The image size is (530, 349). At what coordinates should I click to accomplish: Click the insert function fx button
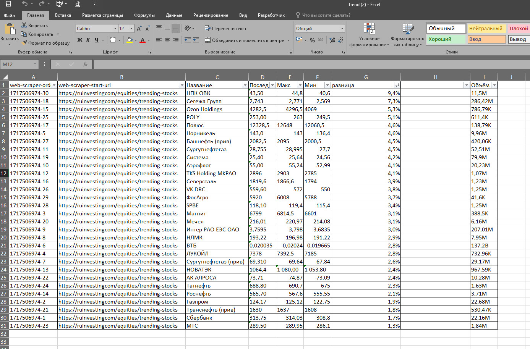tap(85, 64)
